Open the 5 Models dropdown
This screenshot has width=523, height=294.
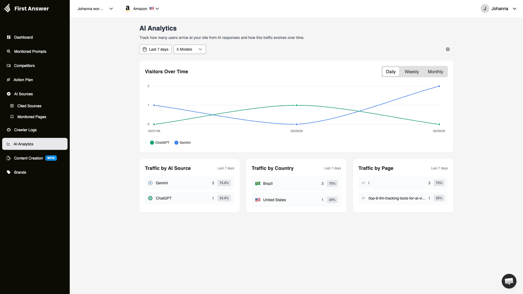[x=189, y=49]
